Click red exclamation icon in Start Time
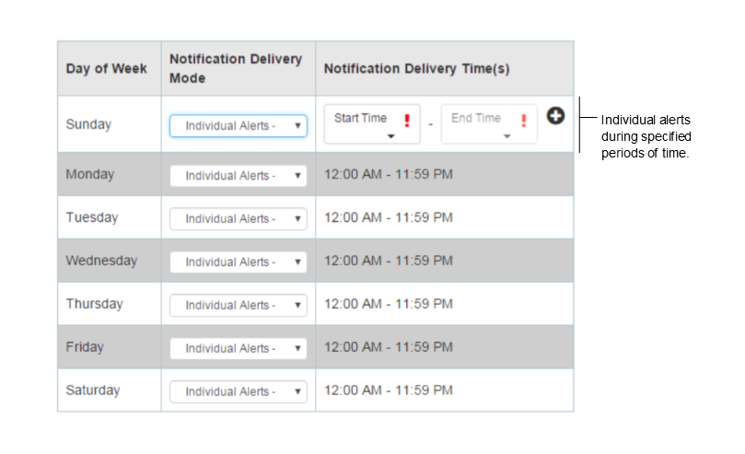The image size is (745, 454). (x=407, y=121)
